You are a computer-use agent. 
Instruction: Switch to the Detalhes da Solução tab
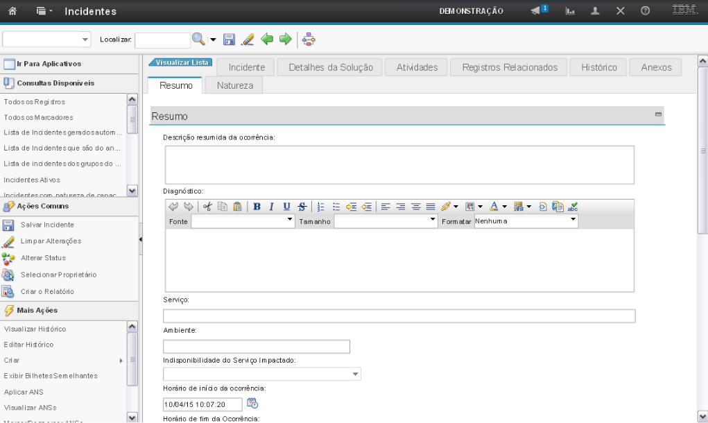point(330,67)
